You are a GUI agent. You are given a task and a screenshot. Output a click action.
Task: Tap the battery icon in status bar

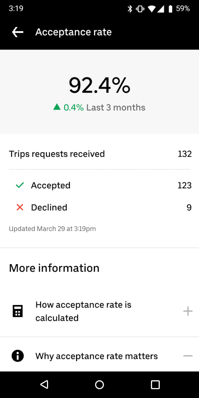pos(170,9)
